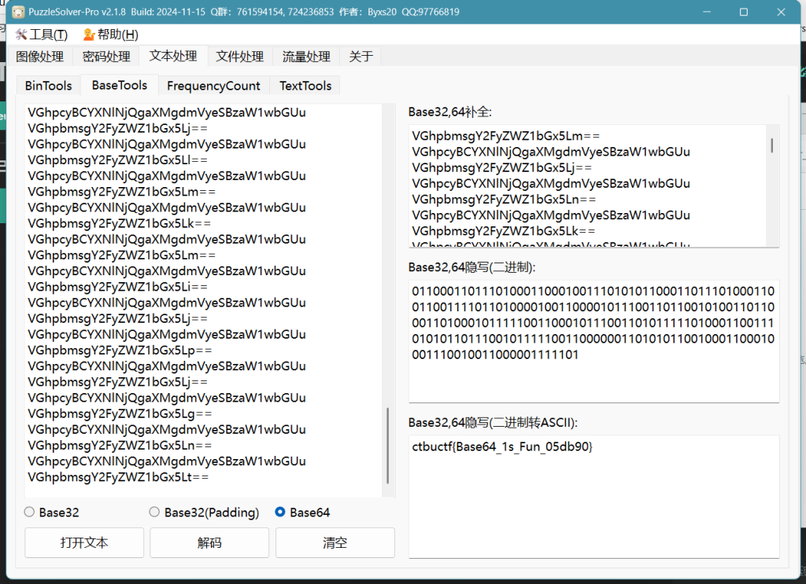Image resolution: width=806 pixels, height=584 pixels.
Task: Open the 文件处理 tab
Action: pos(240,57)
